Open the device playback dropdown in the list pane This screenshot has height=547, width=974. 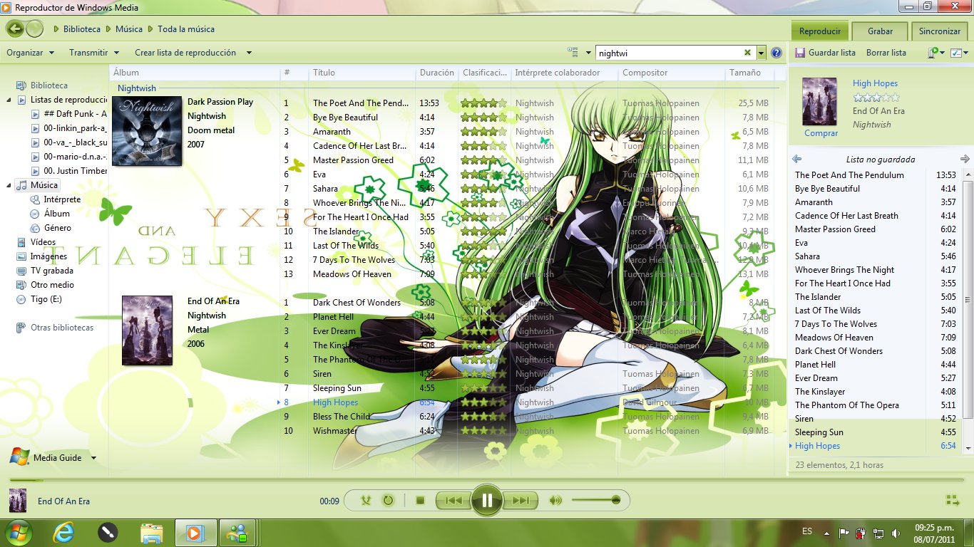click(x=935, y=53)
